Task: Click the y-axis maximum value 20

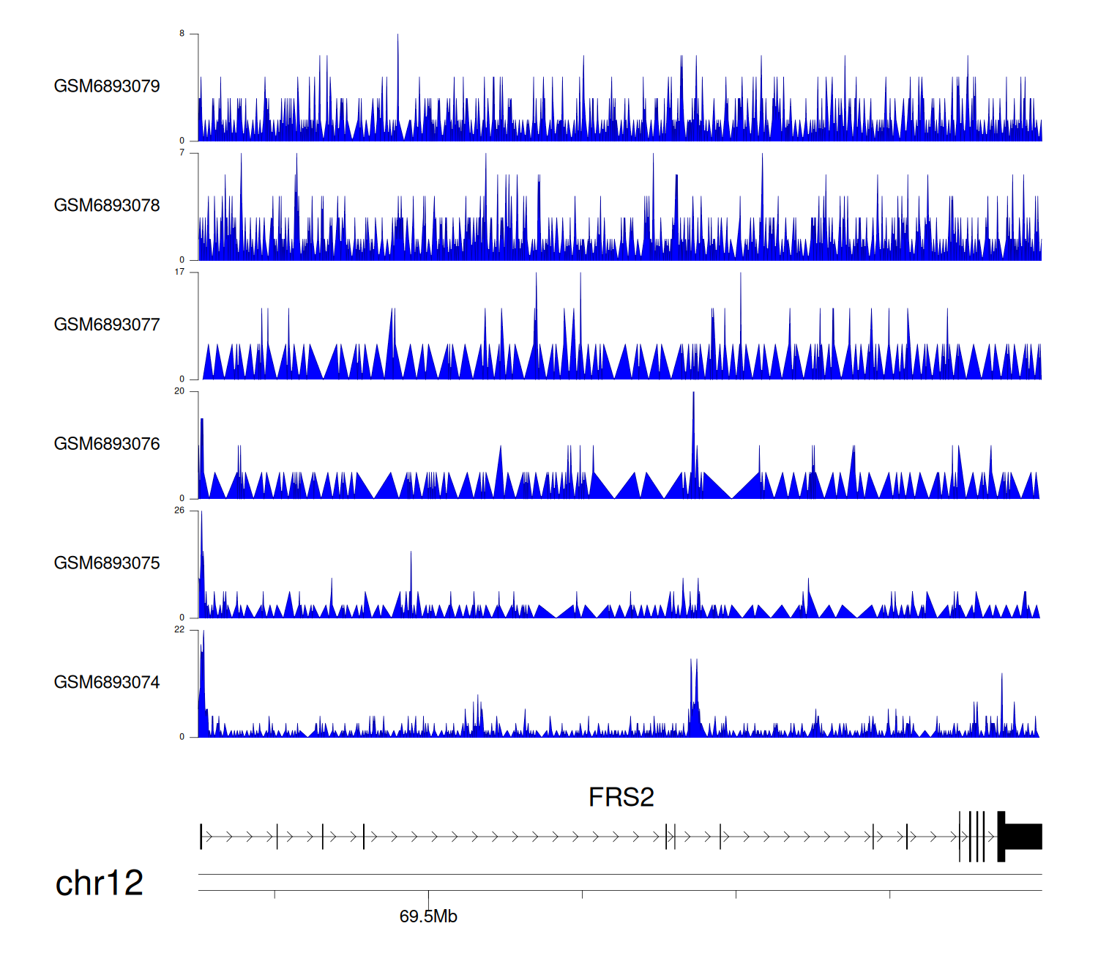Action: pyautogui.click(x=179, y=391)
